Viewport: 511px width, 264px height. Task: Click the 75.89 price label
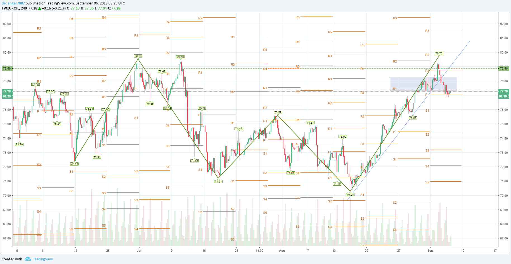pos(202,108)
